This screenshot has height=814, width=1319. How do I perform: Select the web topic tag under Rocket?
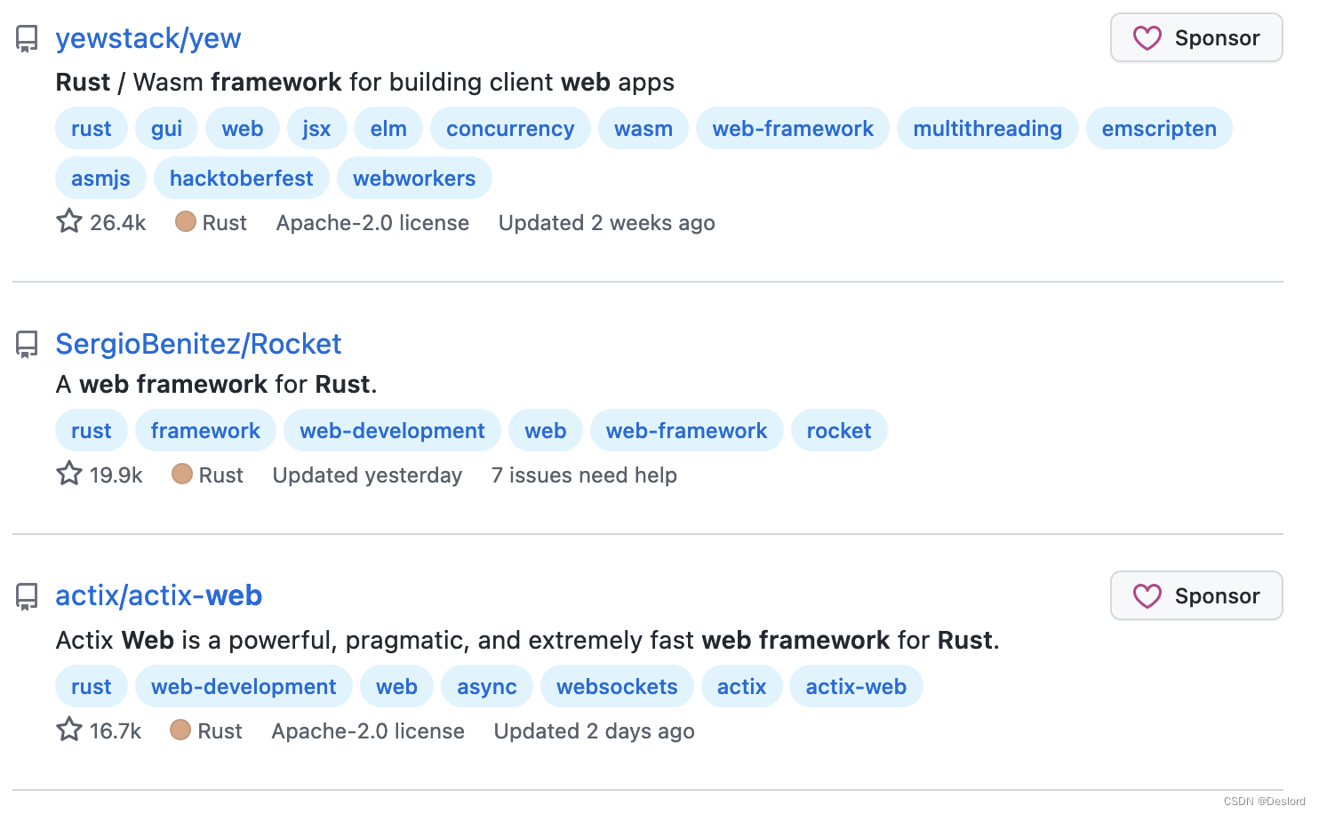546,430
